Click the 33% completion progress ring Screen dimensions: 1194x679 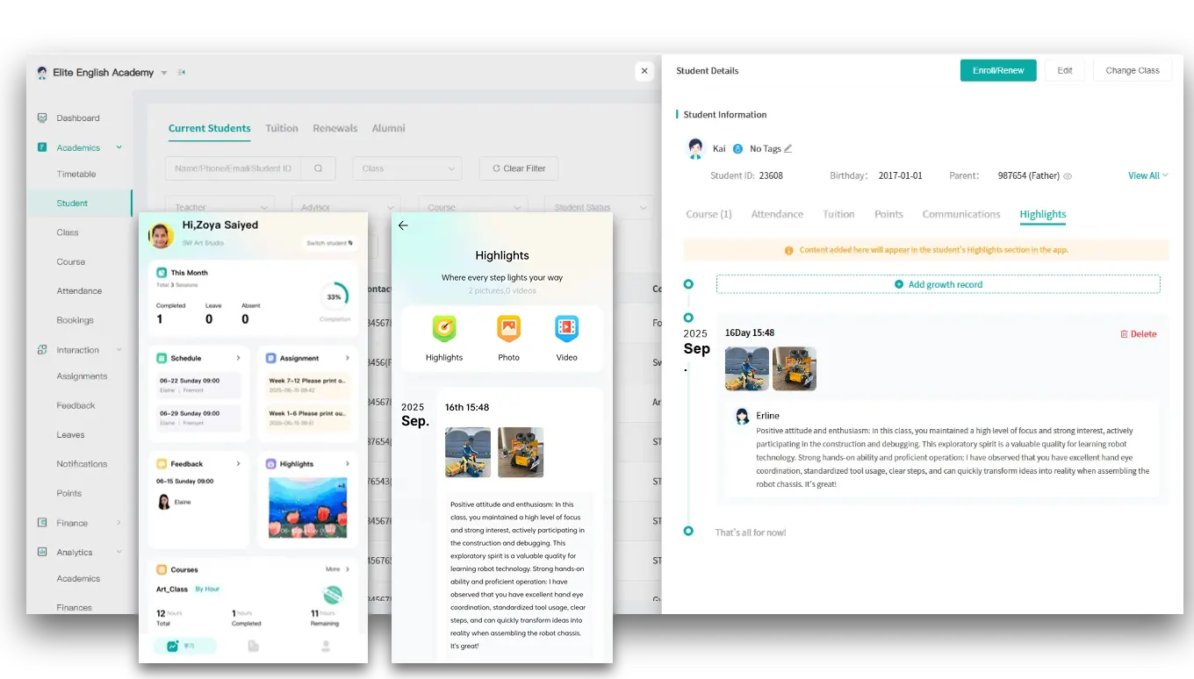click(334, 296)
